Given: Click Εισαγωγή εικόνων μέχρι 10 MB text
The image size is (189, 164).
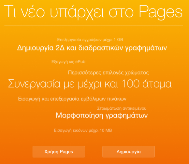Looking at the screenshot, I should [83, 130].
